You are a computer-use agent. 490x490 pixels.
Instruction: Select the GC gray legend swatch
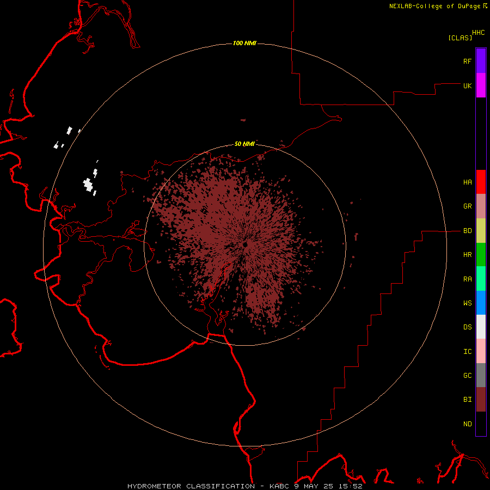click(481, 375)
